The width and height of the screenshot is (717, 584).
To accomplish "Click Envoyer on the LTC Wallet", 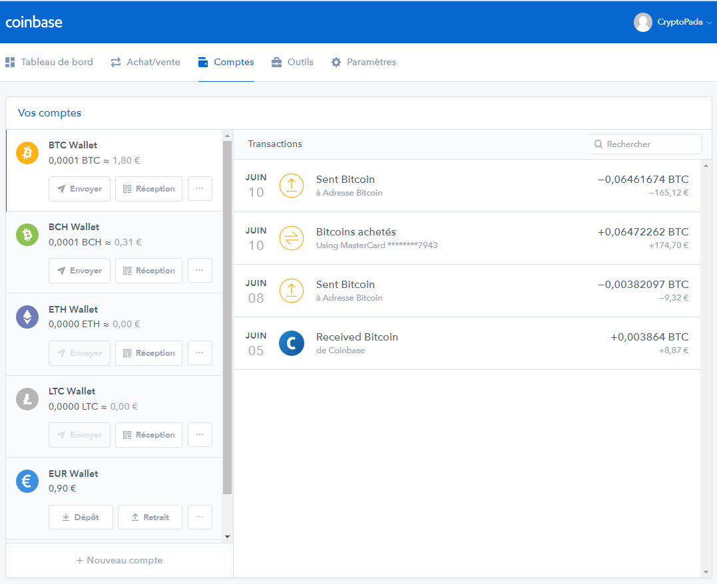I will click(80, 434).
